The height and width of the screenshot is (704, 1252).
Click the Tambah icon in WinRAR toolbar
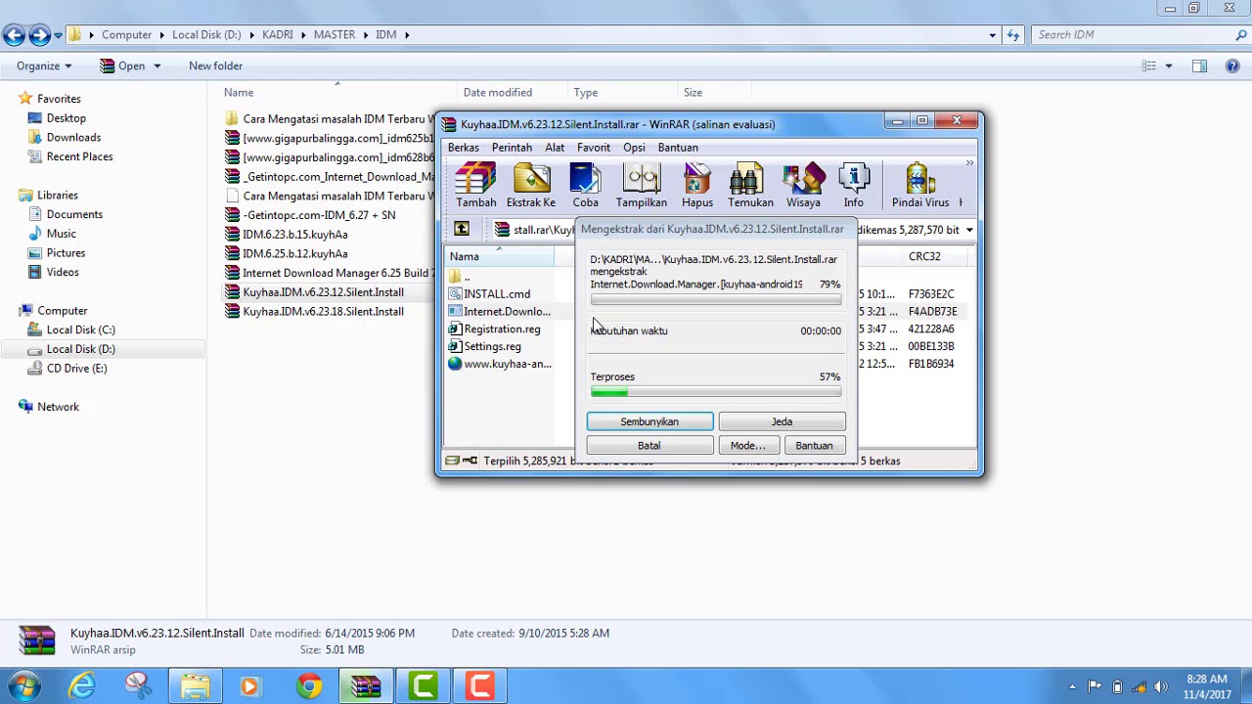tap(475, 186)
